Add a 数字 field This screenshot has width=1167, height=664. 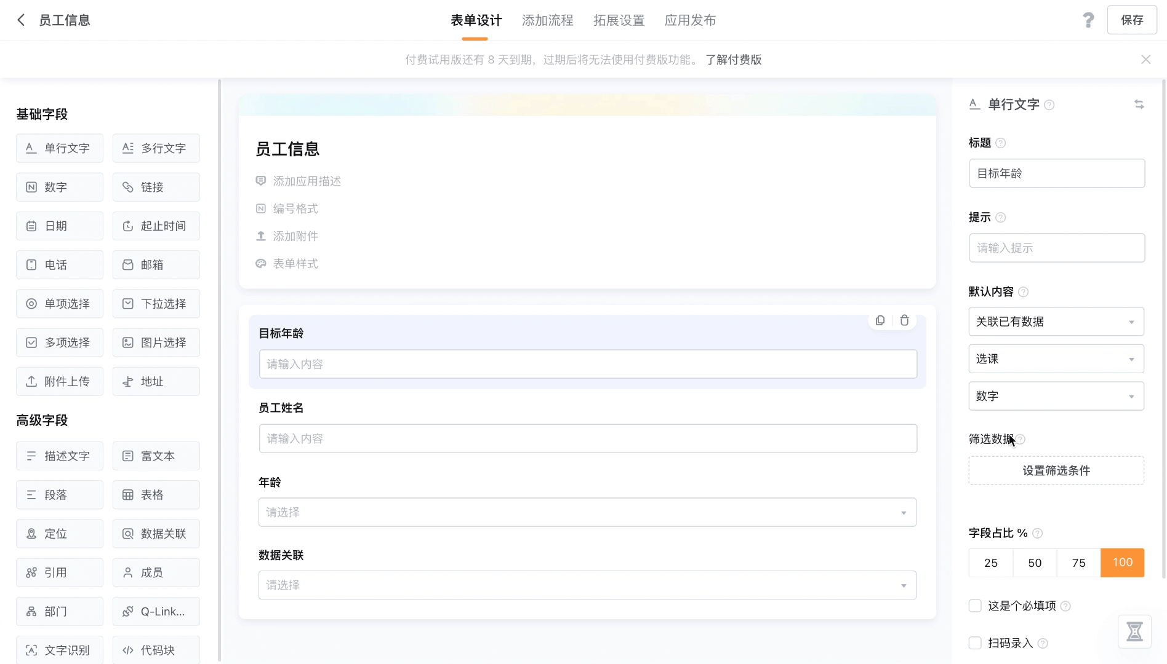pos(60,187)
